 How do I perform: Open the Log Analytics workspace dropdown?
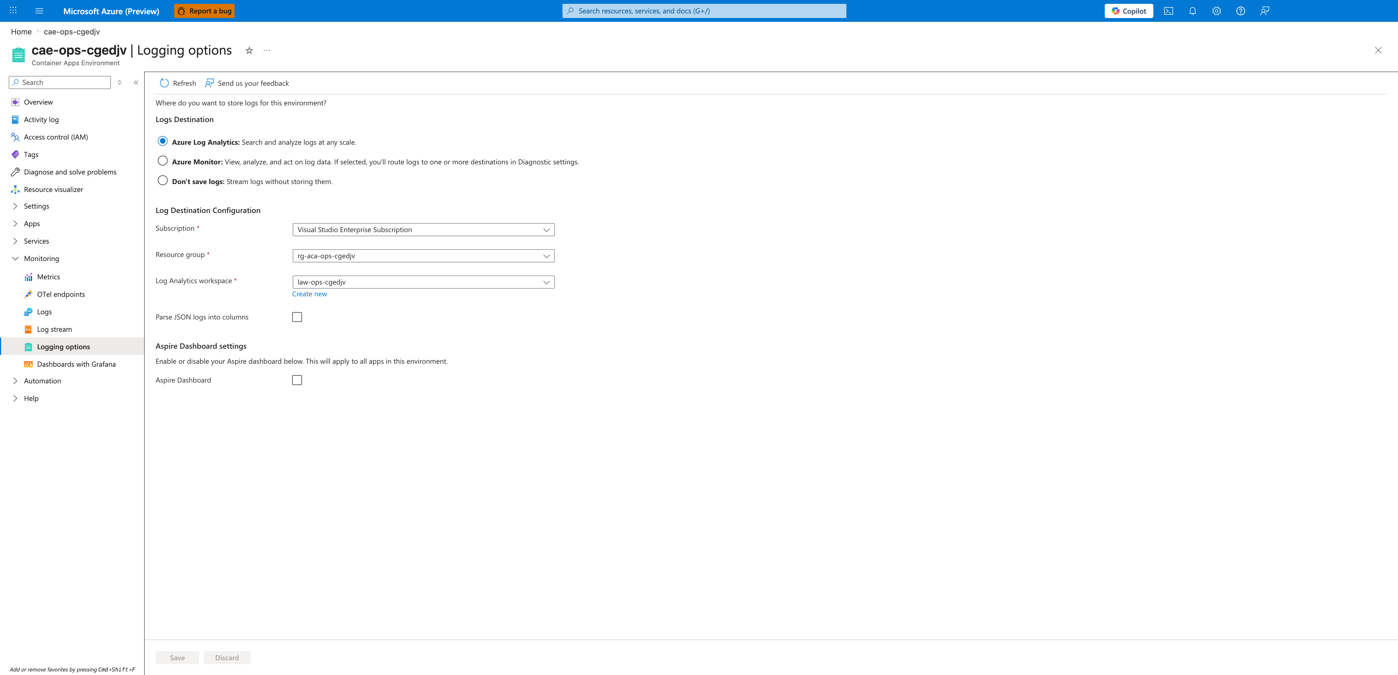point(423,282)
